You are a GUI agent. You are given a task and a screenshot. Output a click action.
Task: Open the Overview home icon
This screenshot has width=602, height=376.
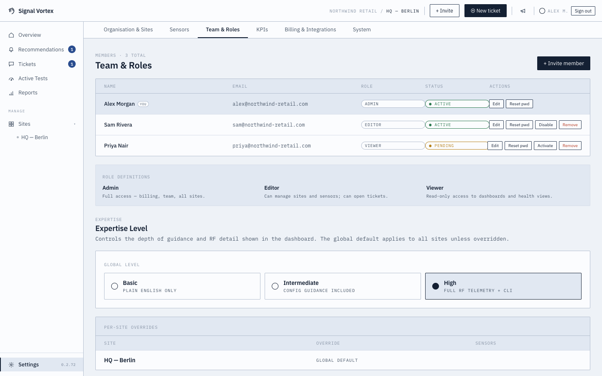pyautogui.click(x=11, y=35)
